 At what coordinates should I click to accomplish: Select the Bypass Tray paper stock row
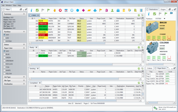point(161,84)
